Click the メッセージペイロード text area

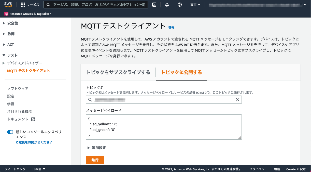pyautogui.click(x=163, y=127)
